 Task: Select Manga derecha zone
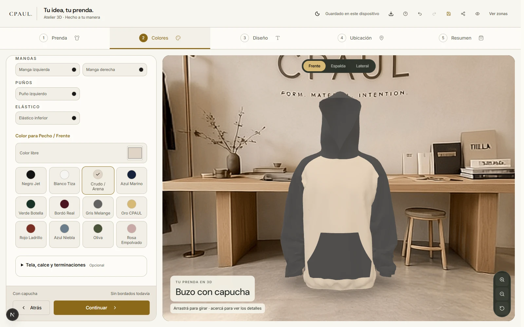click(x=115, y=70)
